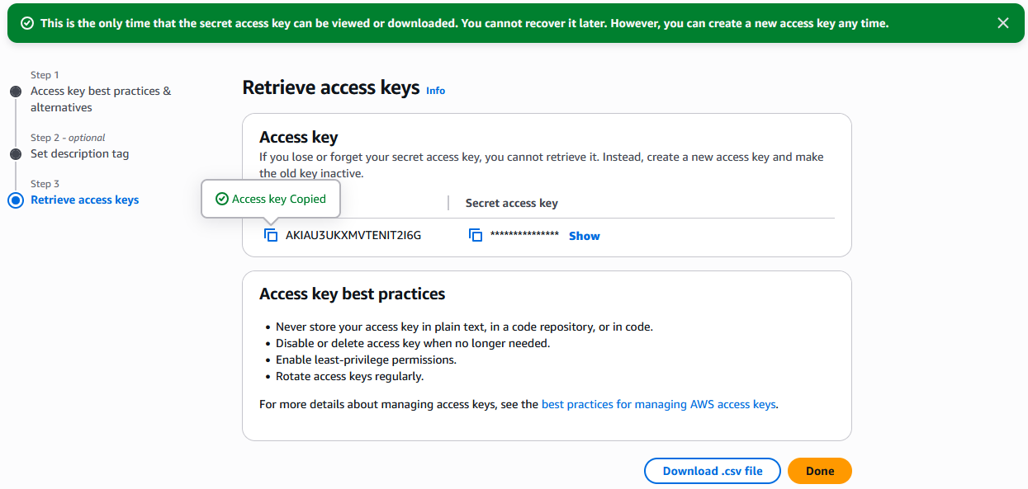The width and height of the screenshot is (1028, 489).
Task: Open the Info link beside Retrieve access keys
Action: [435, 91]
